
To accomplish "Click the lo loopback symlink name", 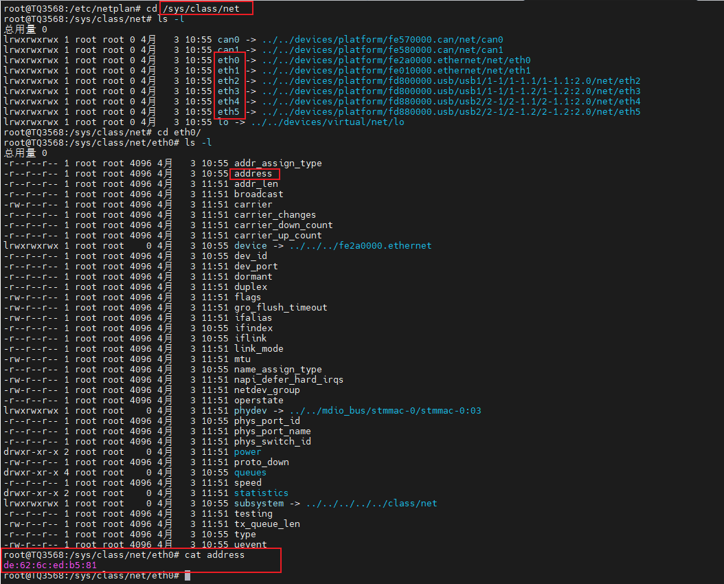I will [x=223, y=122].
